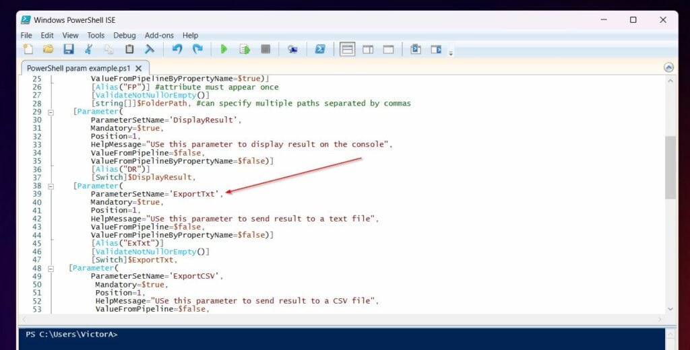
Task: Save the script with the floppy disk icon
Action: tap(69, 49)
